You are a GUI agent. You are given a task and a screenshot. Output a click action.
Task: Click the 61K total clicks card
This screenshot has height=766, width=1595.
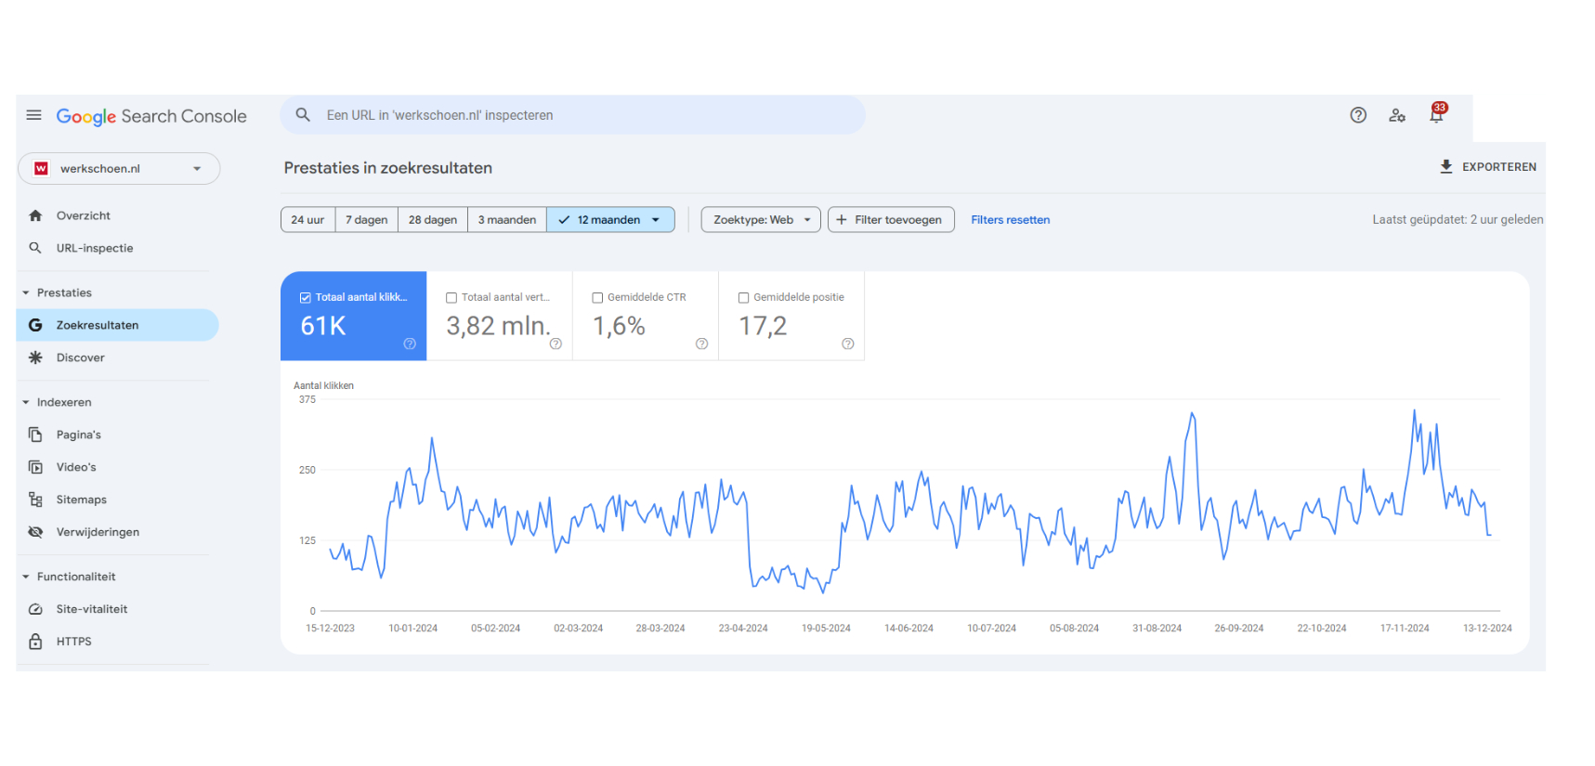tap(354, 316)
